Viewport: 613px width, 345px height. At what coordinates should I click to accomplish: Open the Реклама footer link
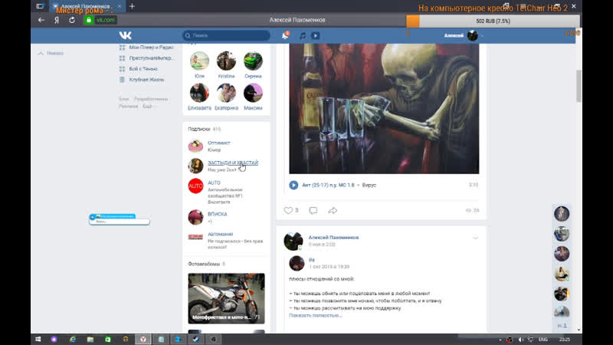pyautogui.click(x=128, y=107)
